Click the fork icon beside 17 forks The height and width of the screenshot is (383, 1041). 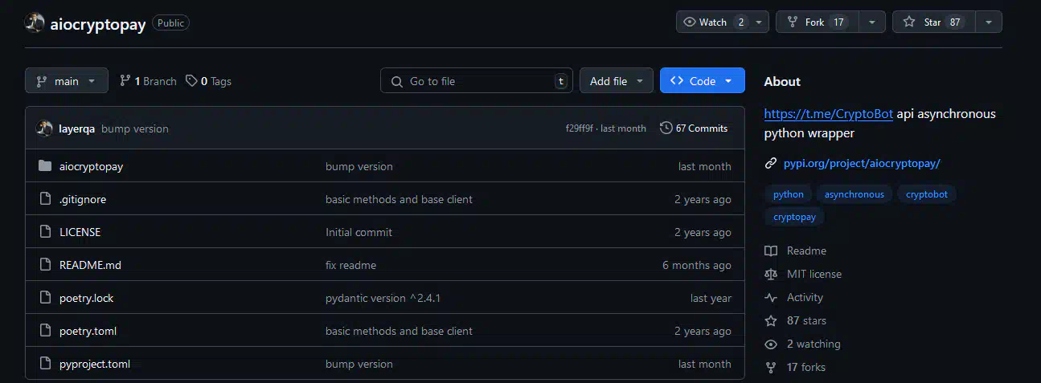click(771, 367)
